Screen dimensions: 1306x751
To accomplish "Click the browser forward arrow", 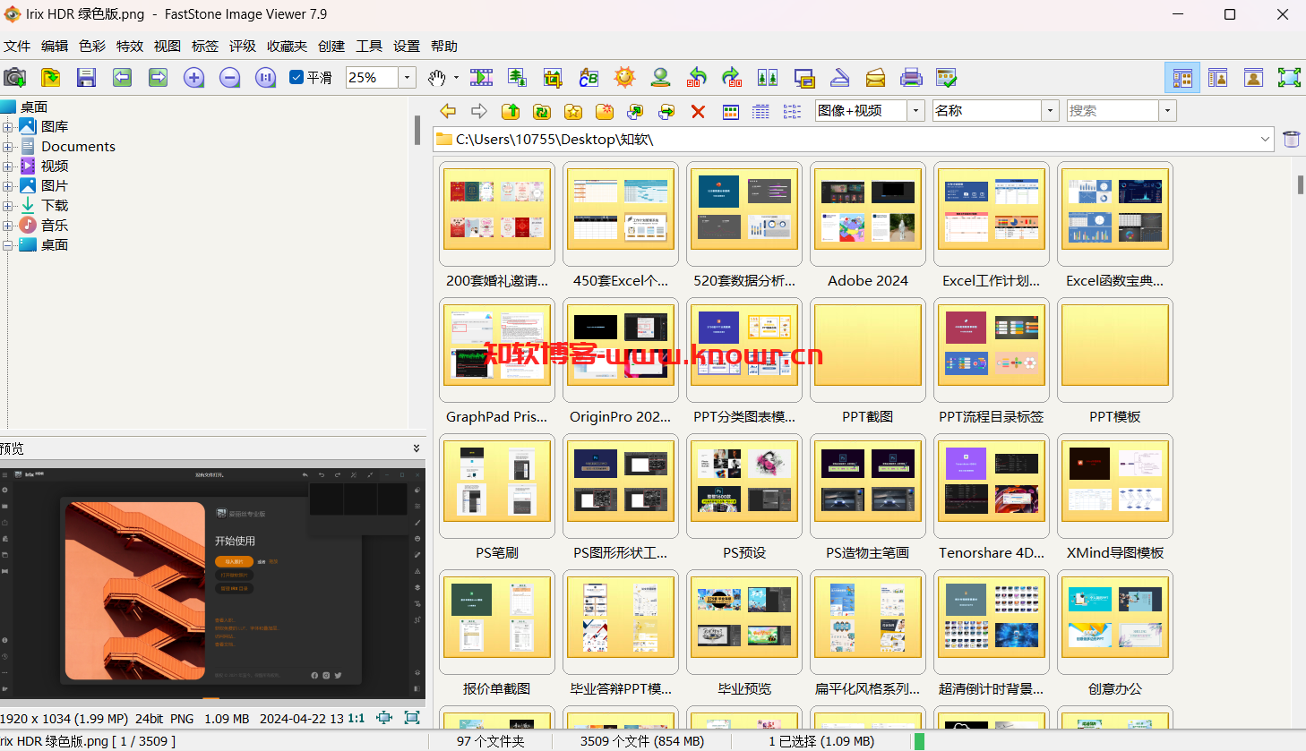I will click(x=479, y=111).
